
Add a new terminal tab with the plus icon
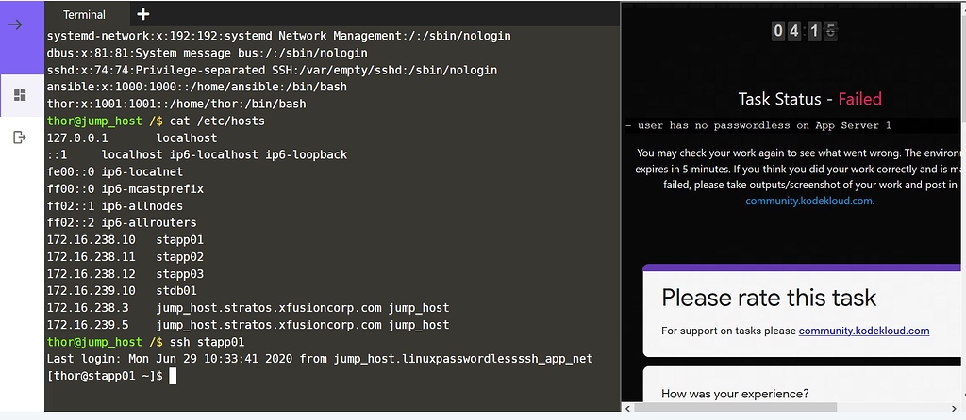tap(143, 14)
